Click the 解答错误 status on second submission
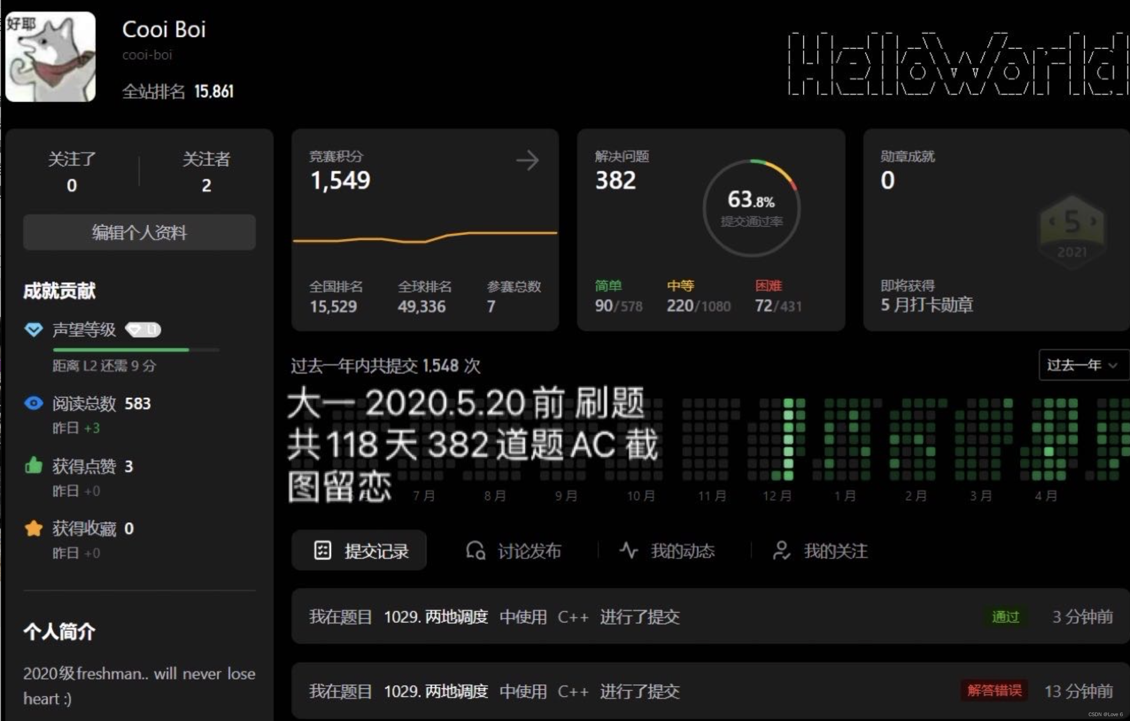The width and height of the screenshot is (1130, 721). point(994,691)
